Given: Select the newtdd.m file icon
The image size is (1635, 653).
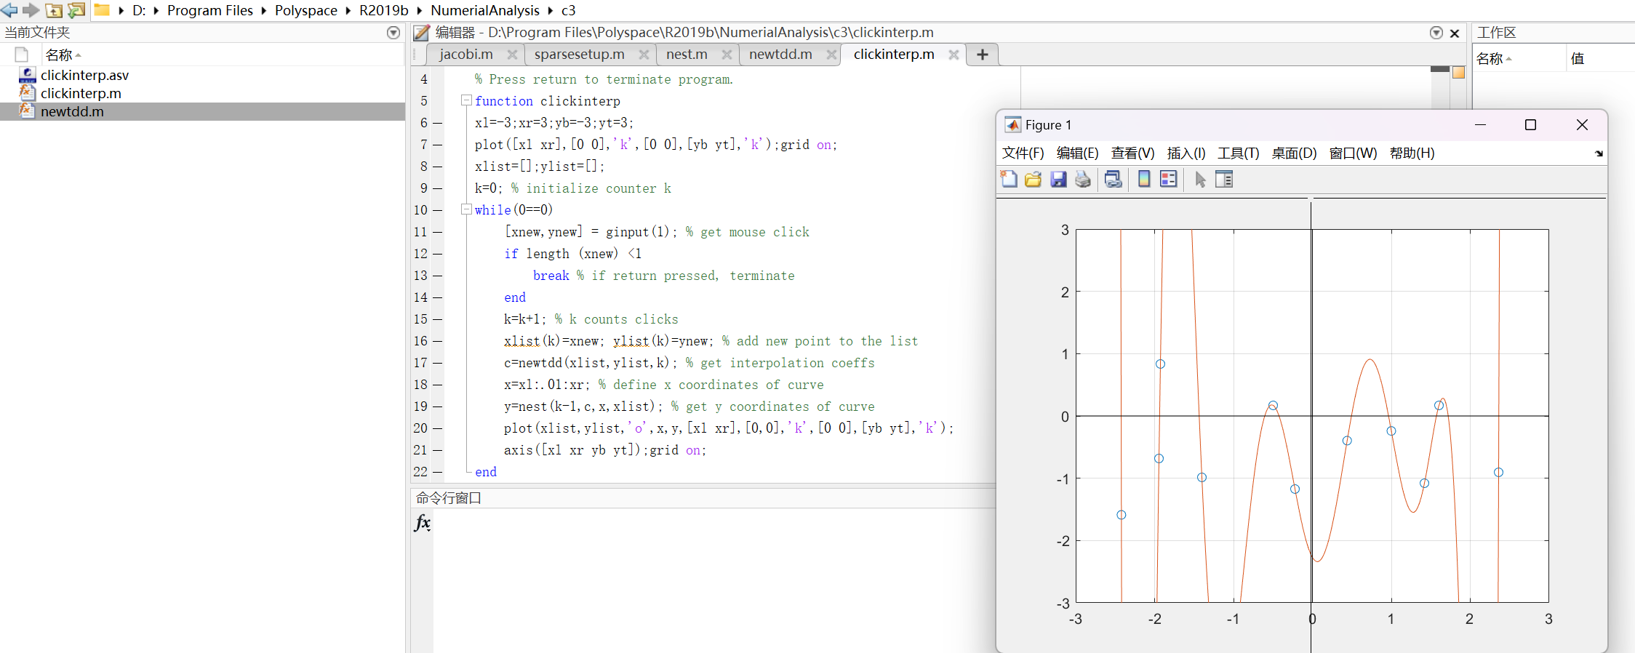Looking at the screenshot, I should point(28,111).
